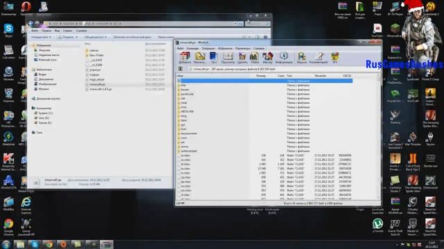Select the Grand Theft Auto IV desktop icon
Screen dimensions: 444x249
(395, 228)
